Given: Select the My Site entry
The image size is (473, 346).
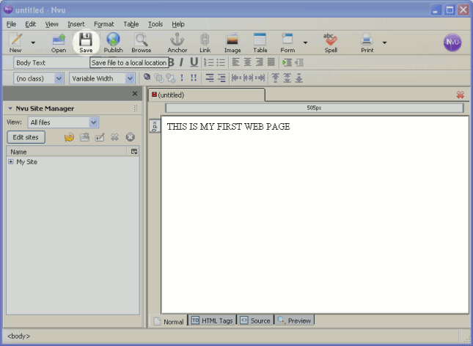Looking at the screenshot, I should pos(27,162).
